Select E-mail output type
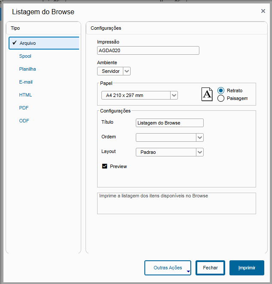Image resolution: width=272 pixels, height=284 pixels. point(26,82)
